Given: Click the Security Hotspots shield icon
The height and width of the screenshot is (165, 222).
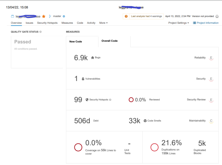Looking at the screenshot, I should (x=87, y=100).
